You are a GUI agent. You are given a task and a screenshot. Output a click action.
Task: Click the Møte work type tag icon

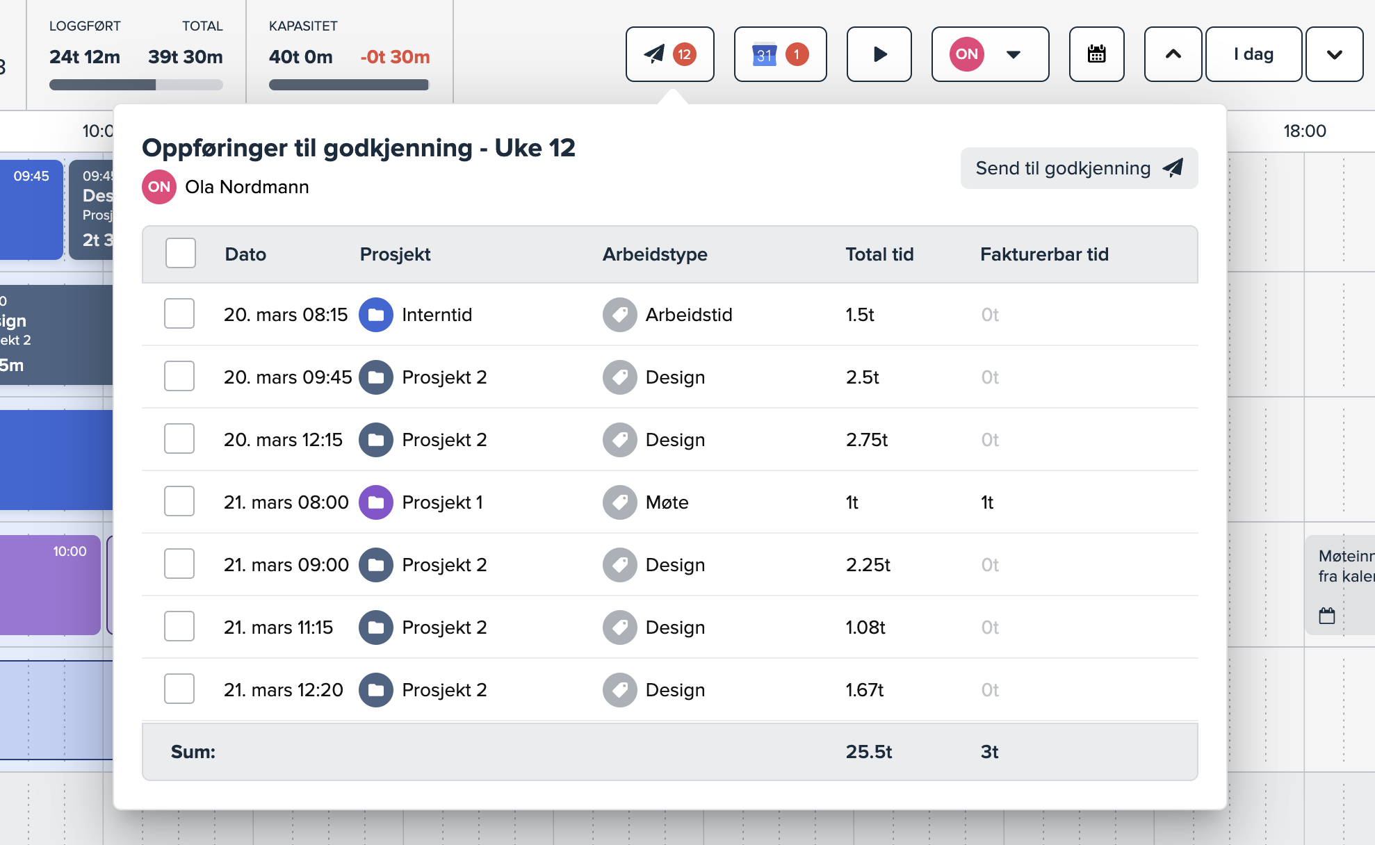pyautogui.click(x=619, y=502)
